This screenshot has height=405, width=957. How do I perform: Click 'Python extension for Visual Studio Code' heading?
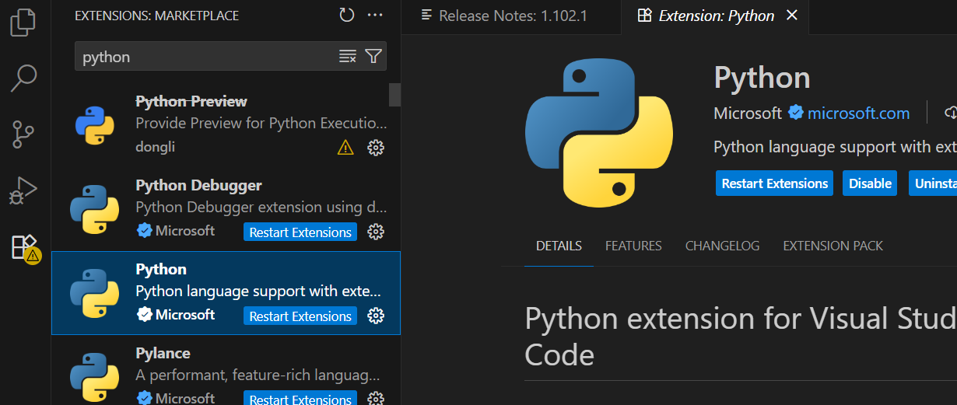(741, 337)
